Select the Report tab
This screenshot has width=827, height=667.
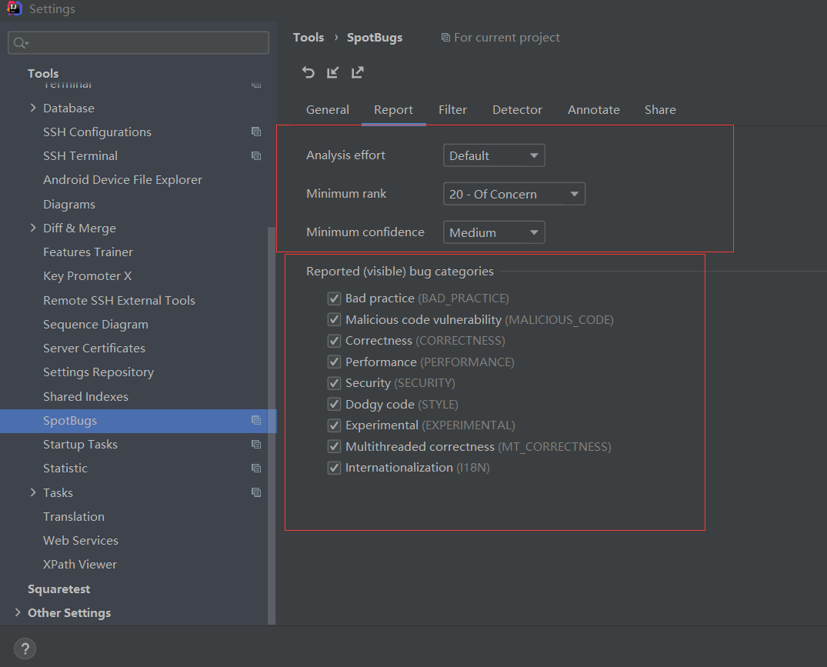[393, 110]
